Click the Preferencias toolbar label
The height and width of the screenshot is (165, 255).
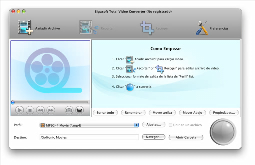coord(219,28)
